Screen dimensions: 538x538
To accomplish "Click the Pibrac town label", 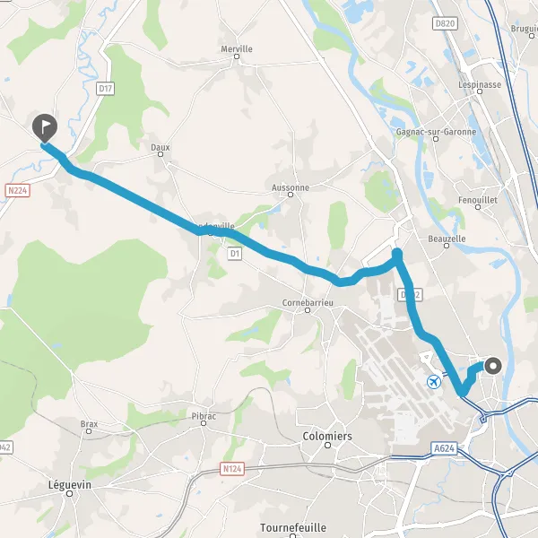I will pyautogui.click(x=204, y=416).
